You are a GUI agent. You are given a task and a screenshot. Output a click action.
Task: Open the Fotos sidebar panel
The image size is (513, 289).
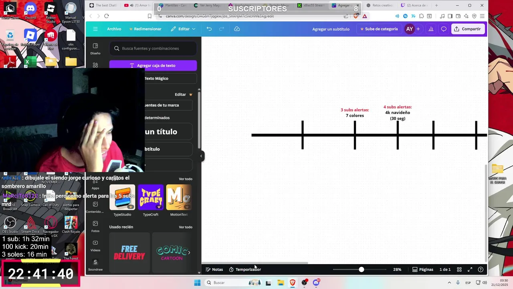tap(95, 226)
